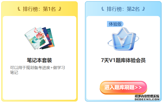Click the left laurel icon beside 排行榜：第1名

coord(19,9)
